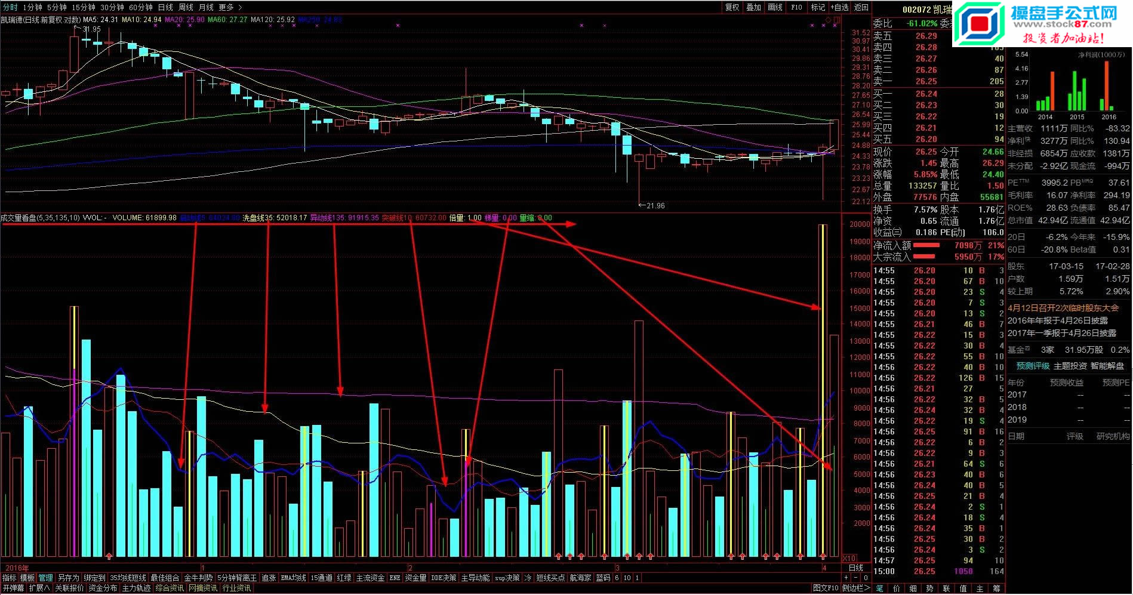1133x595 pixels.
Task: Open the 画线 drawing tools
Action: (x=775, y=7)
